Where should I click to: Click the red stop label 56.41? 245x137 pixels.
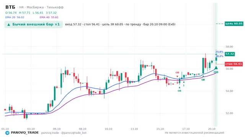tap(234, 64)
